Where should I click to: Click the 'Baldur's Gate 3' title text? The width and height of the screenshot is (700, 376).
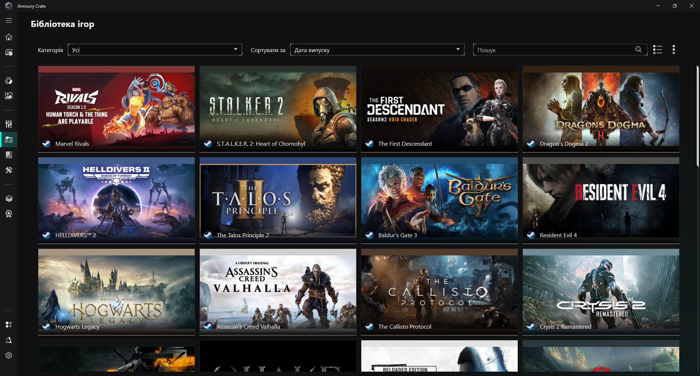[x=397, y=235]
